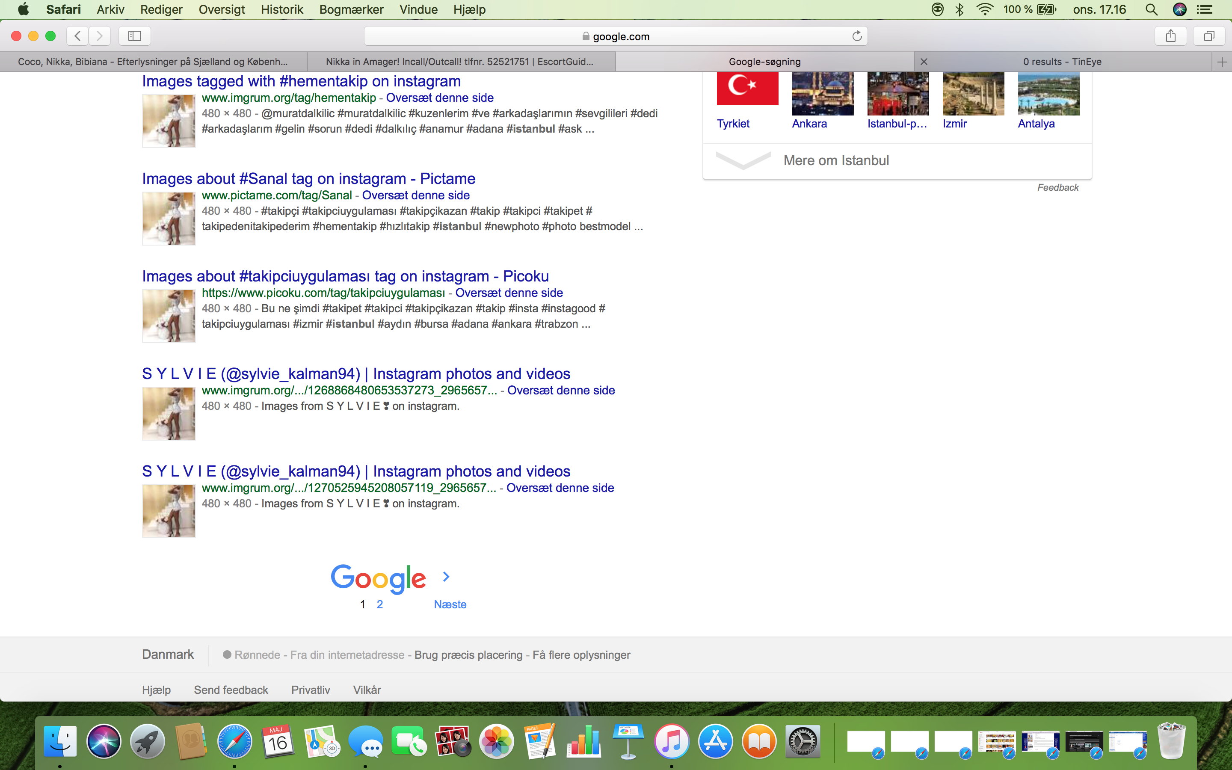Open the Izmir thumbnail
Viewport: 1232px width, 770px height.
(x=973, y=94)
